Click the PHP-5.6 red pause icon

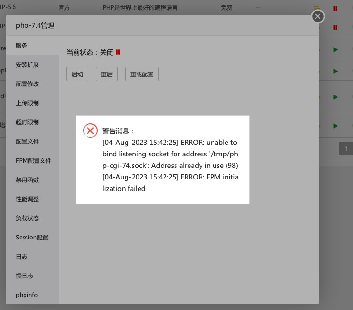(335, 8)
